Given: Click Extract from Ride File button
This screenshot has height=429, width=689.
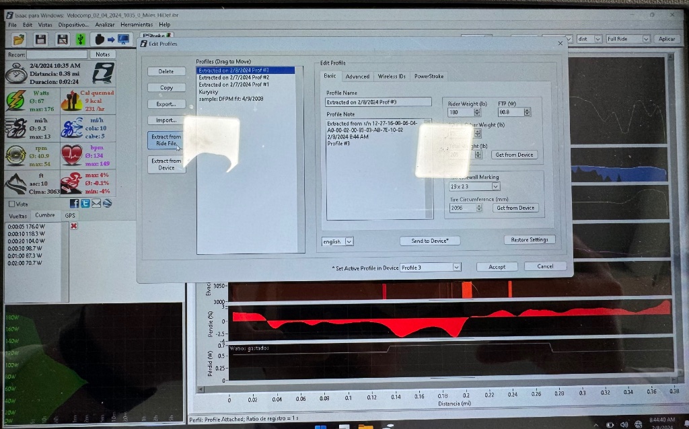Looking at the screenshot, I should [x=166, y=140].
